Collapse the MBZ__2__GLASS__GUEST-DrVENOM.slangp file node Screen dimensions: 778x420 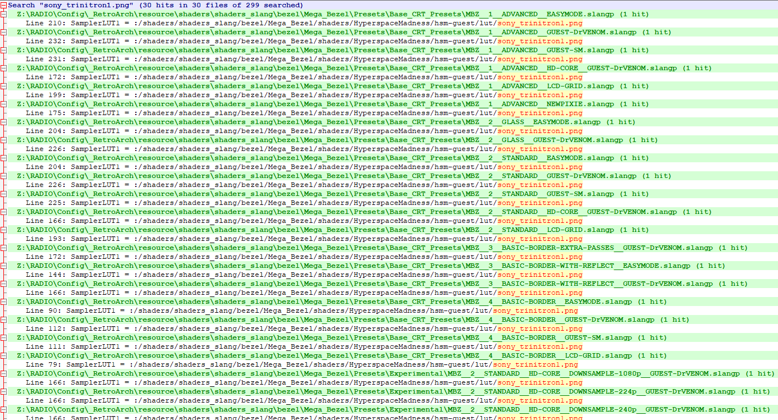click(3, 140)
